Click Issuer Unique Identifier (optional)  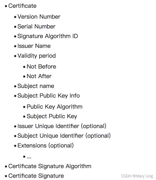(62, 126)
